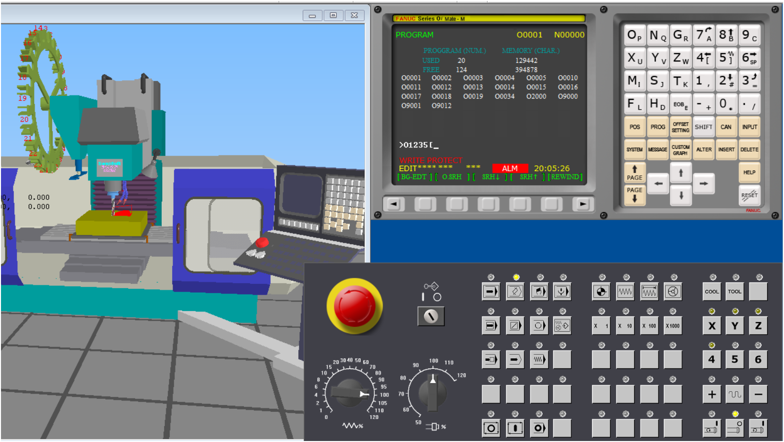This screenshot has width=784, height=442.
Task: Click the RESET key on the keypad
Action: [749, 195]
